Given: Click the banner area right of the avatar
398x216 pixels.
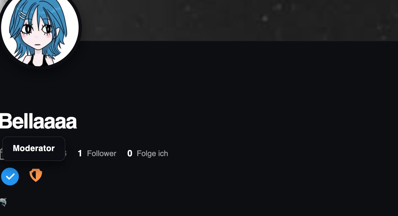Looking at the screenshot, I should [x=238, y=20].
